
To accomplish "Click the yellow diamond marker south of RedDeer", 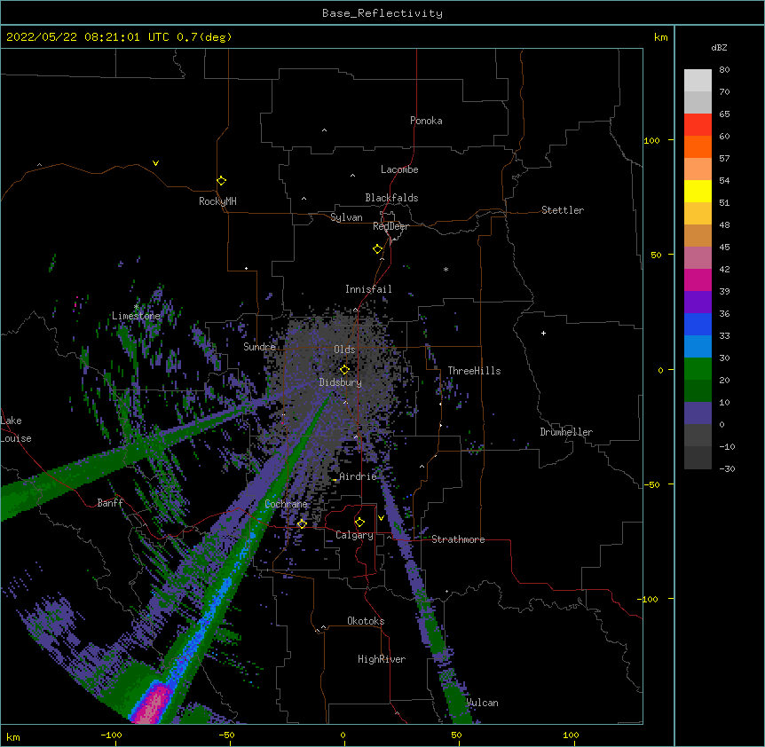I will tap(377, 249).
